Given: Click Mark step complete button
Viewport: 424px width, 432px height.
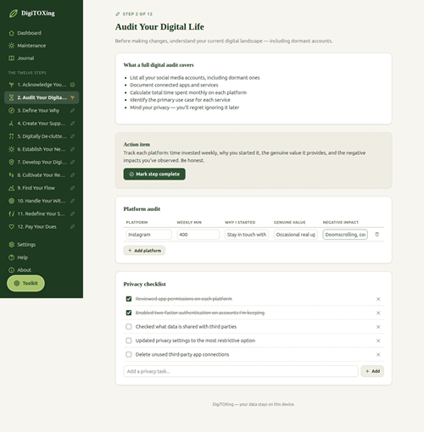Looking at the screenshot, I should [x=154, y=174].
